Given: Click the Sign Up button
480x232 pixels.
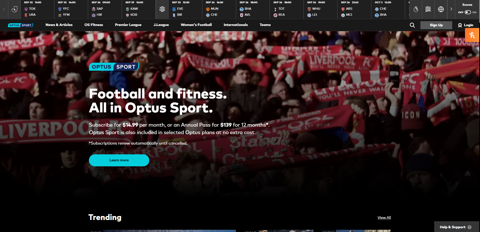Looking at the screenshot, I should click(436, 25).
